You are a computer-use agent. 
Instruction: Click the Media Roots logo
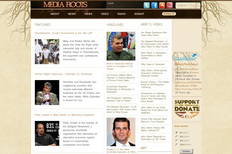(65, 5)
